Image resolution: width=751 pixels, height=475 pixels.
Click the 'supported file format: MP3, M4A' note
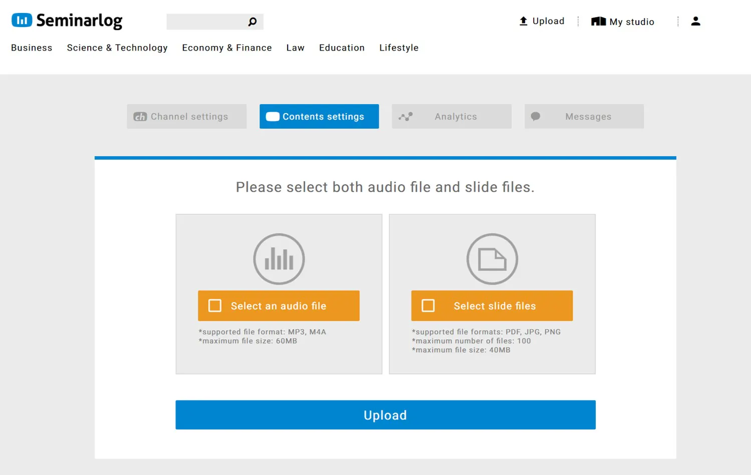point(262,332)
